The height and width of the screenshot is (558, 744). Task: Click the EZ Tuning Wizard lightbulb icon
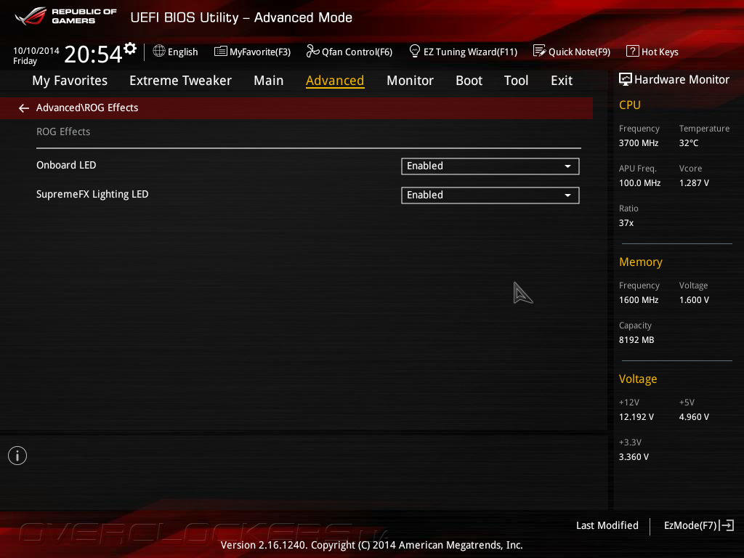tap(415, 51)
